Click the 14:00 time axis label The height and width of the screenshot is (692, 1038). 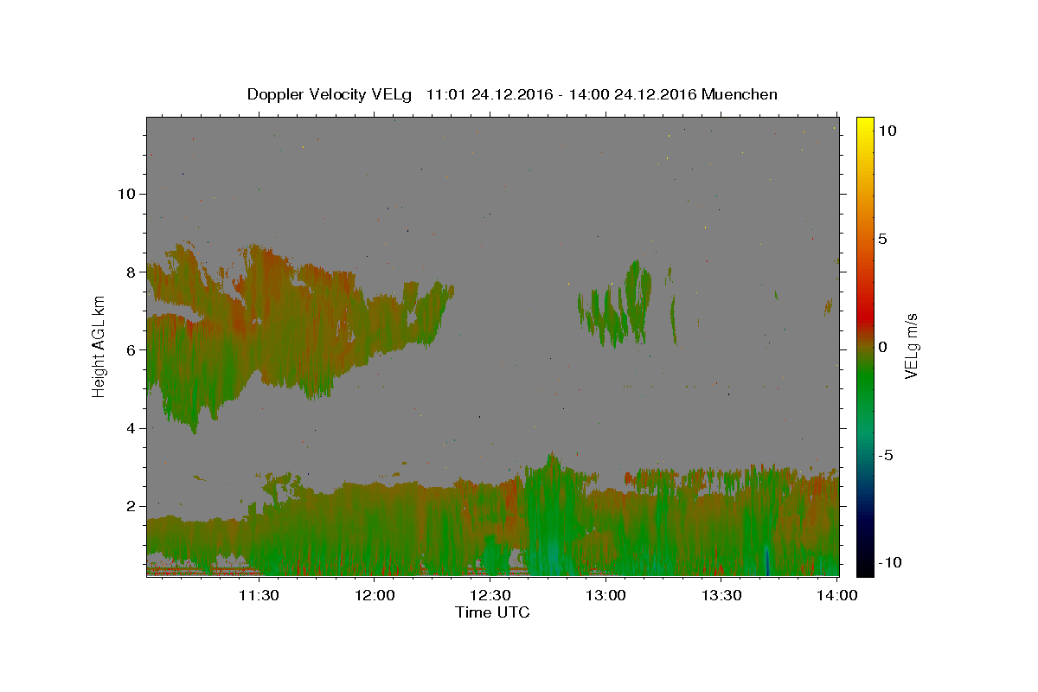click(837, 595)
